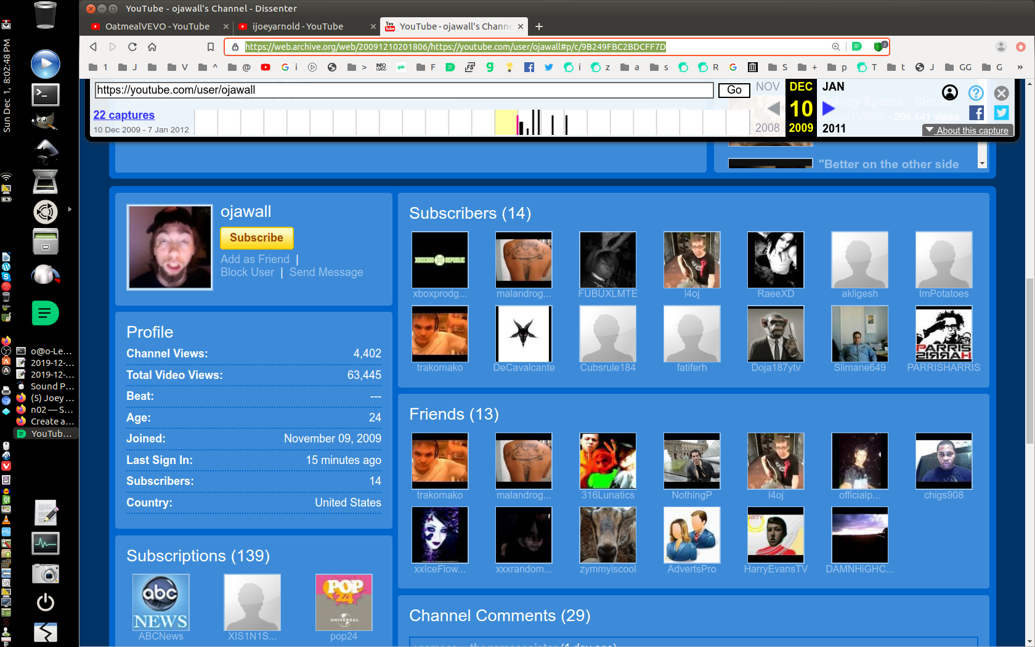
Task: Launch the terminal from the dock
Action: point(46,94)
